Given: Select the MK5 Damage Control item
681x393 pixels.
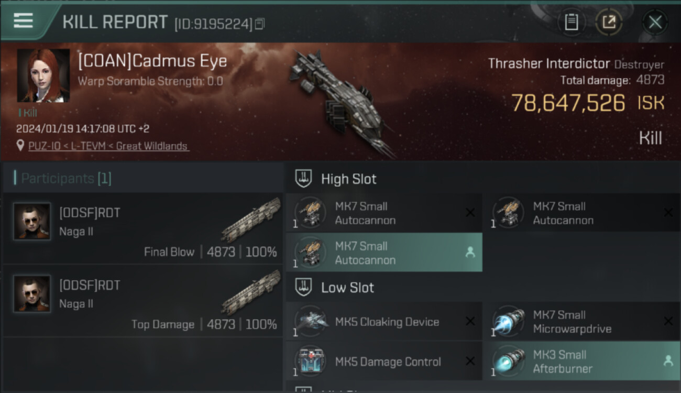Looking at the screenshot, I should pos(384,362).
